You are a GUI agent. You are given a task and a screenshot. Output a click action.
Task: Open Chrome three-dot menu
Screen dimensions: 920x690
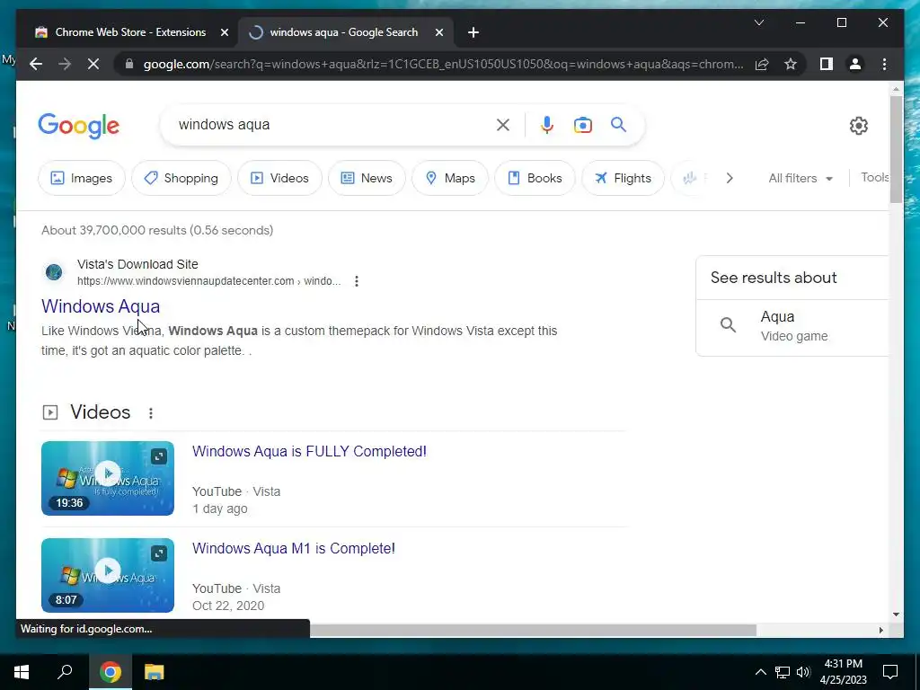pos(884,64)
